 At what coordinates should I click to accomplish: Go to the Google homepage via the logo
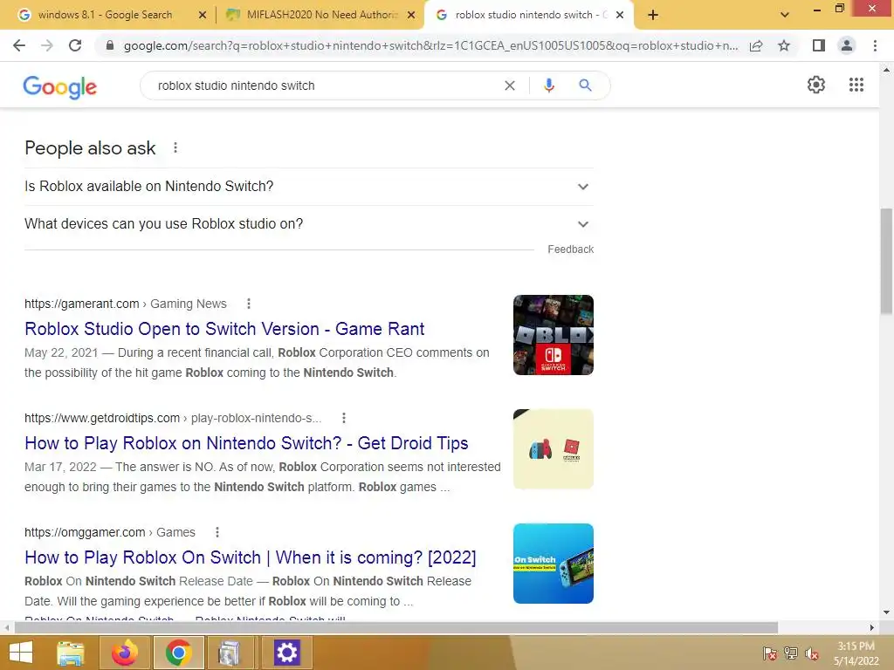pos(60,87)
